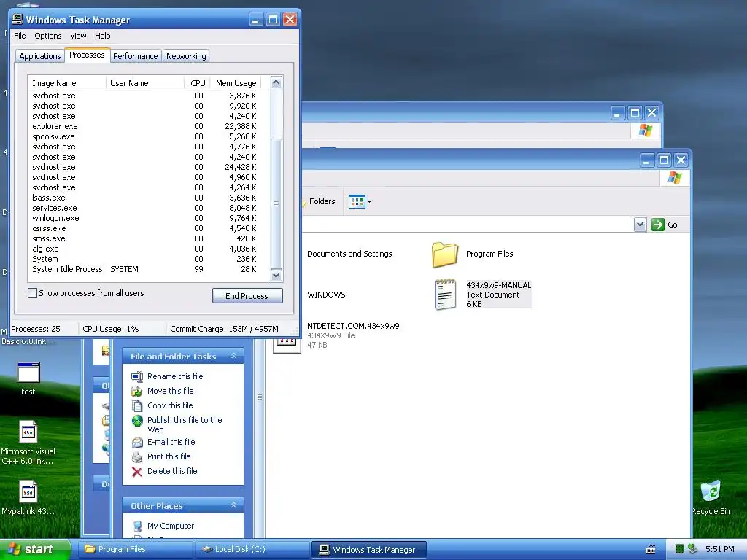Click the End Process button
The height and width of the screenshot is (560, 747).
pos(247,296)
